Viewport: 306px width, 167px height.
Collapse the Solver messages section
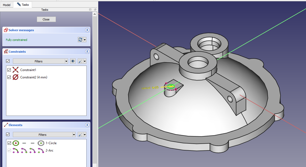[x=87, y=30]
